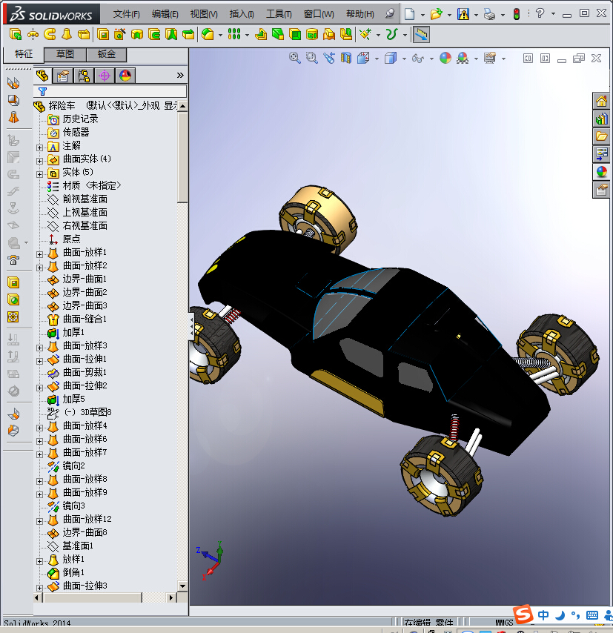613x633 pixels.
Task: Click the feature tree vertical scrollbar thumb
Action: pos(182,156)
